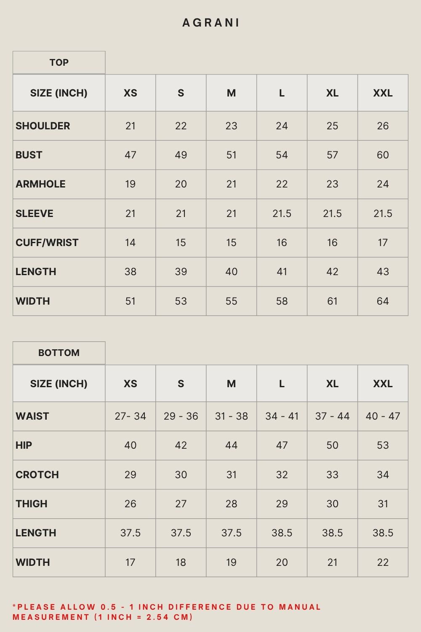Select the waist value 27- 34
The image size is (421, 632).
pos(131,416)
